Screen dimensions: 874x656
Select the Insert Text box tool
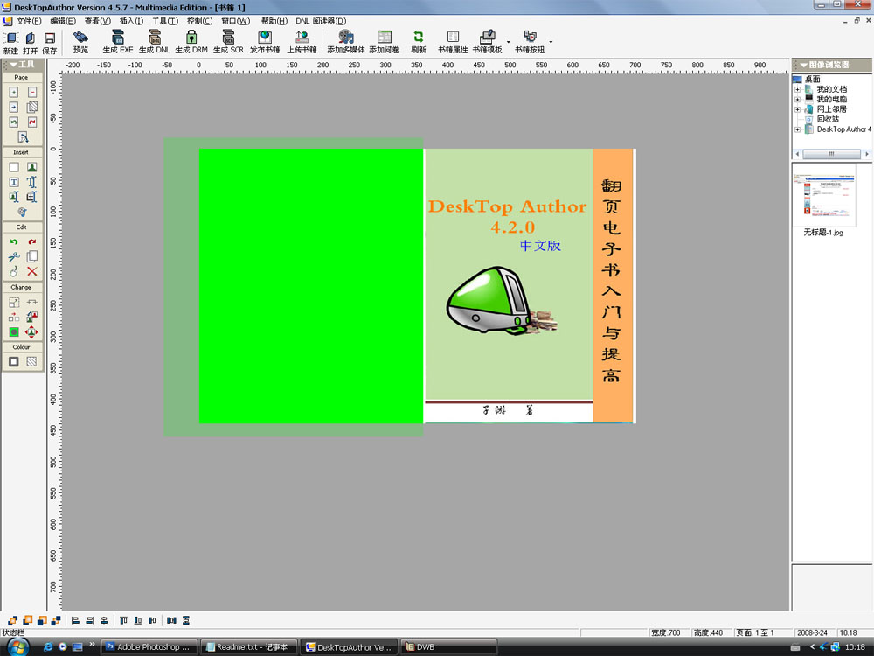click(14, 182)
